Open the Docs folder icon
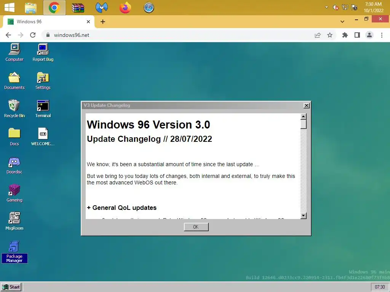The height and width of the screenshot is (292, 390). point(14,137)
